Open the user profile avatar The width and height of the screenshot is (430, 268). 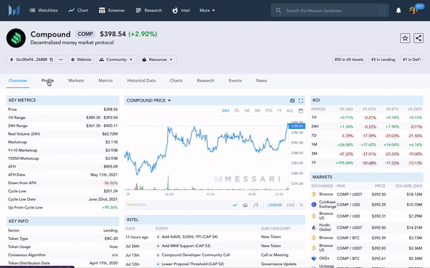[x=414, y=11]
